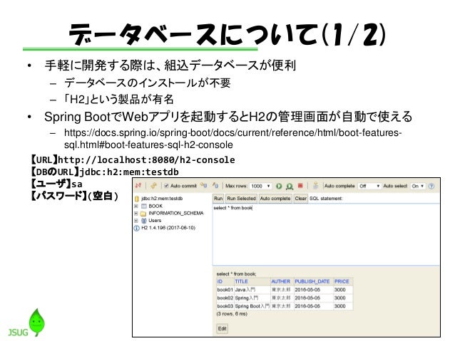Expand the Users node

[136, 221]
